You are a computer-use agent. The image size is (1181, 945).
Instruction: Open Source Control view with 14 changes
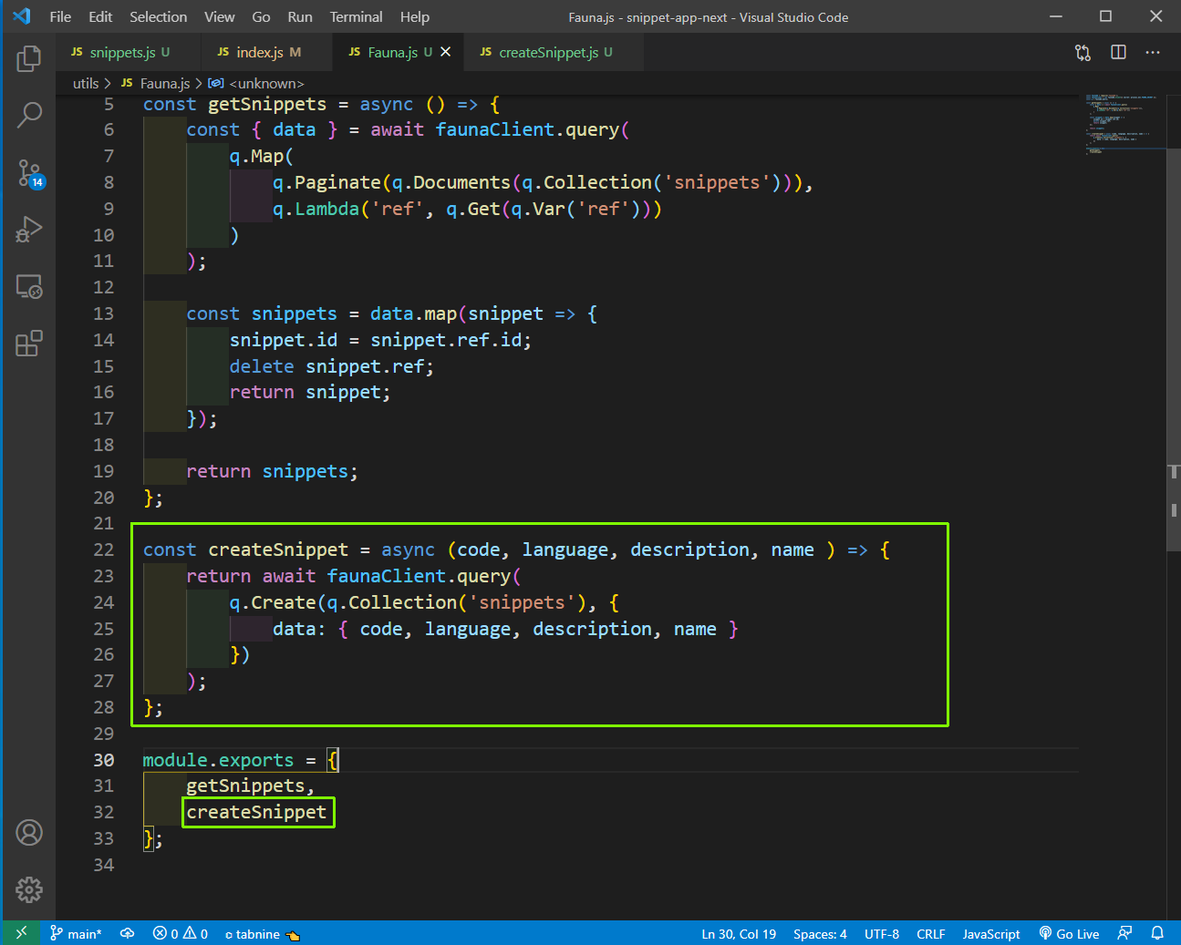coord(29,173)
